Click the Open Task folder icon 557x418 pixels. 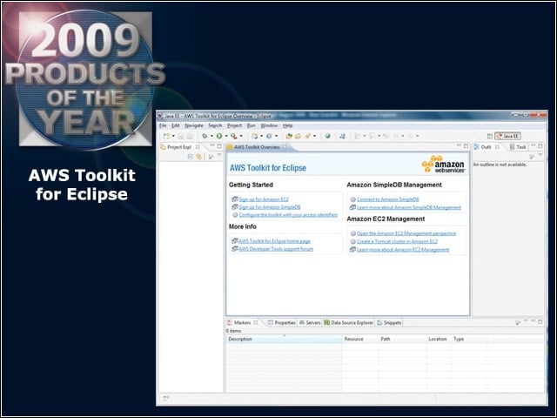click(x=298, y=136)
